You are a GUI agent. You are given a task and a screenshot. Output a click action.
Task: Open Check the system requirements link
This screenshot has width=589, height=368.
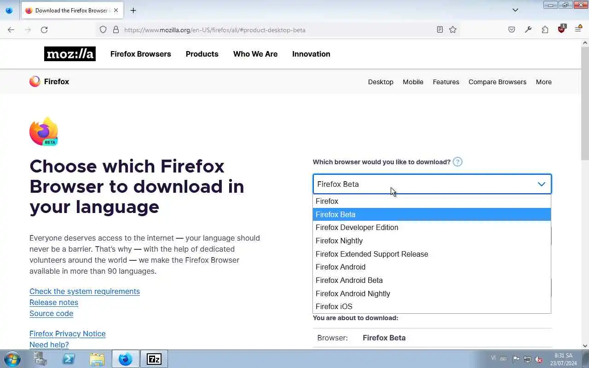tap(85, 291)
